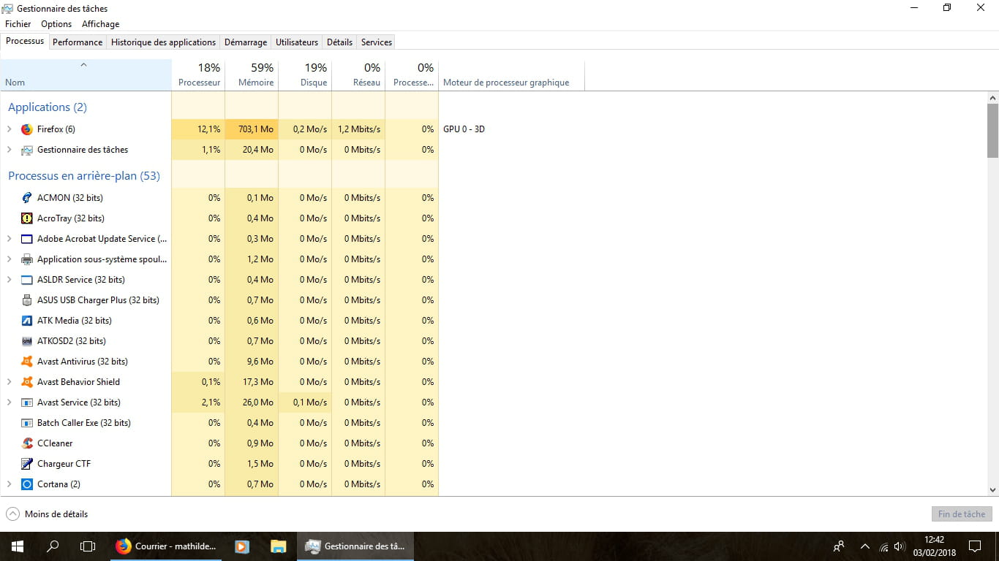The image size is (999, 561).
Task: Expand the Avast Service row
Action: [10, 402]
